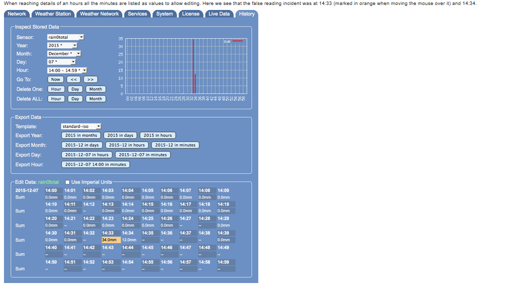Viewport: 531px width, 288px height.
Task: Click the Go To Now button
Action: point(56,80)
